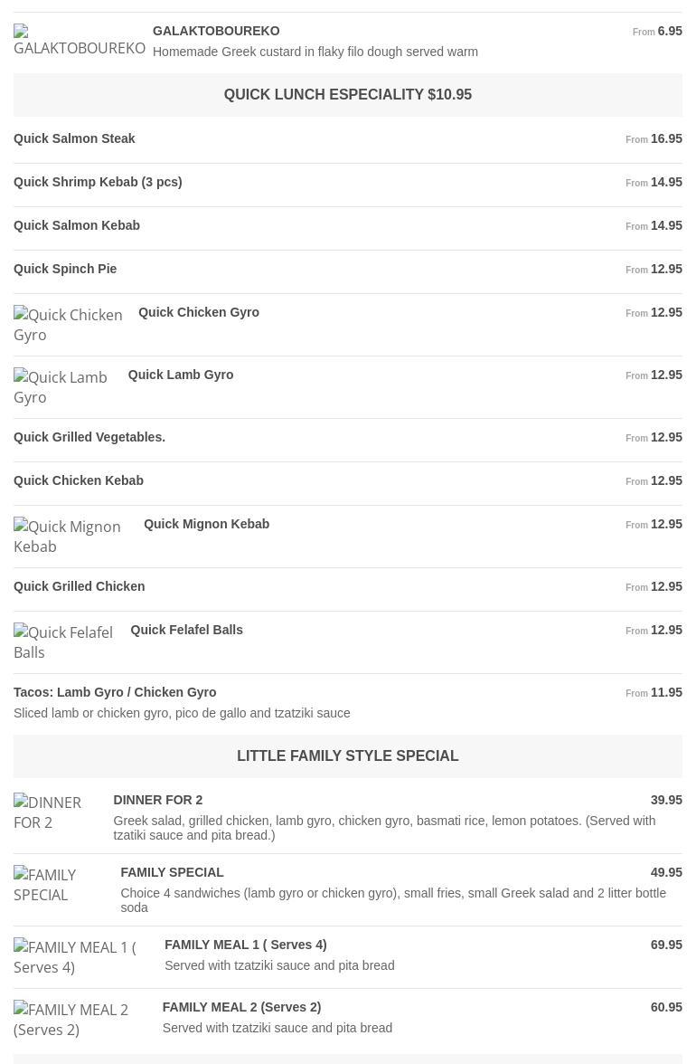Open Family Meal 1 (Serves 4) image

(81, 957)
